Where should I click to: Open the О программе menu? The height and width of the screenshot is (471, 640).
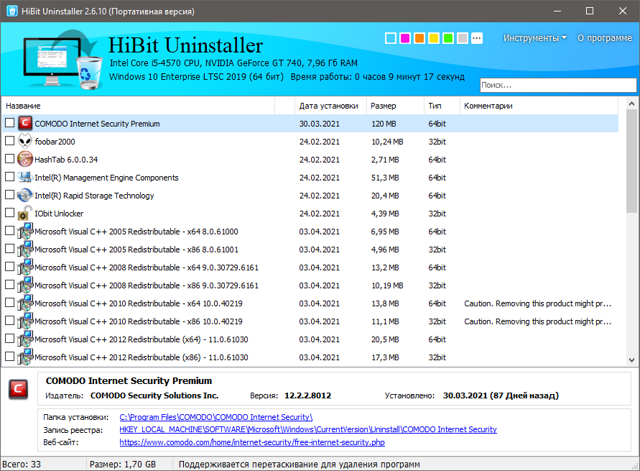605,38
